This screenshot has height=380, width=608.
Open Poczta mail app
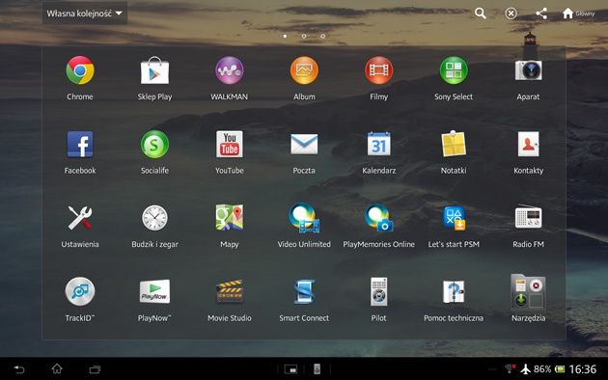(x=304, y=144)
